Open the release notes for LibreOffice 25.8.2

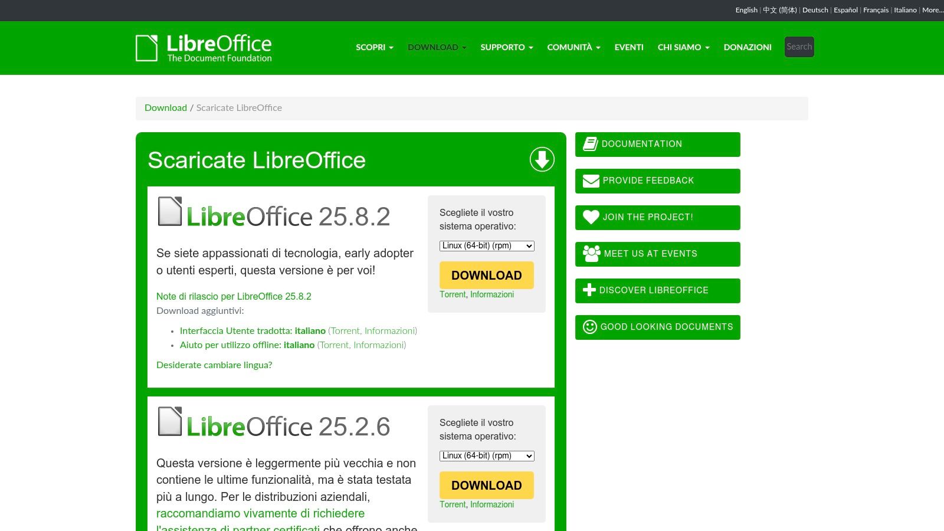point(234,296)
